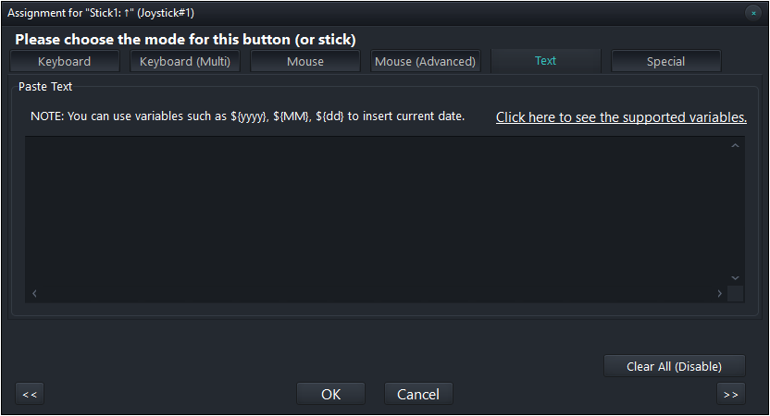770x416 pixels.
Task: Select the Mouse mode tab
Action: click(x=305, y=62)
